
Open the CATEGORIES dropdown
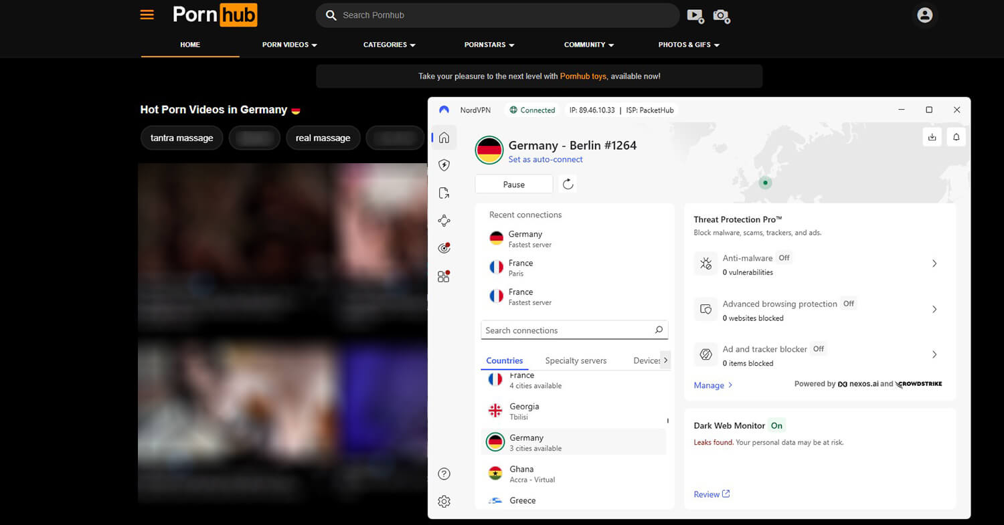(389, 44)
